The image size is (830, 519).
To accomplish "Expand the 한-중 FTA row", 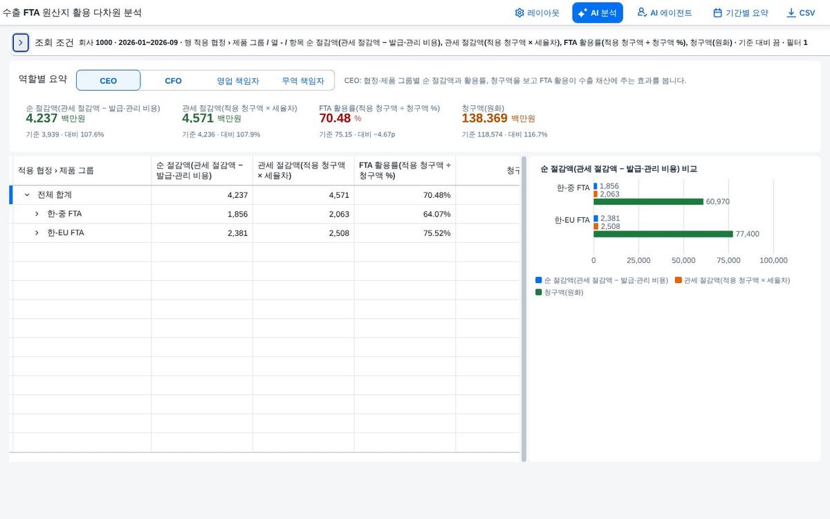I will [x=37, y=214].
